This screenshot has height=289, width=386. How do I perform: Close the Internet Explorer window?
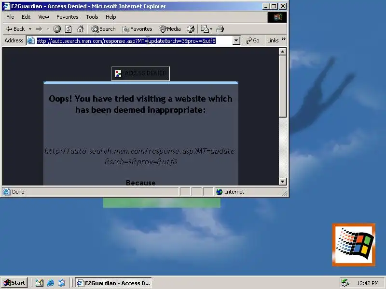[x=283, y=6]
